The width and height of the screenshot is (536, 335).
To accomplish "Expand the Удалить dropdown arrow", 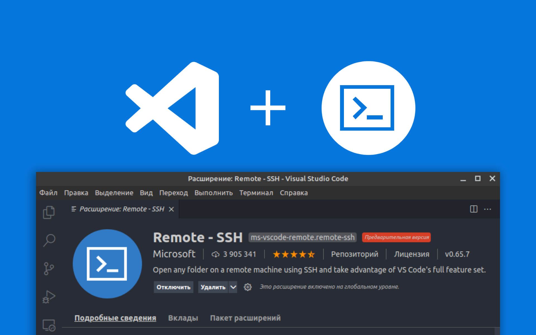I will [x=233, y=287].
